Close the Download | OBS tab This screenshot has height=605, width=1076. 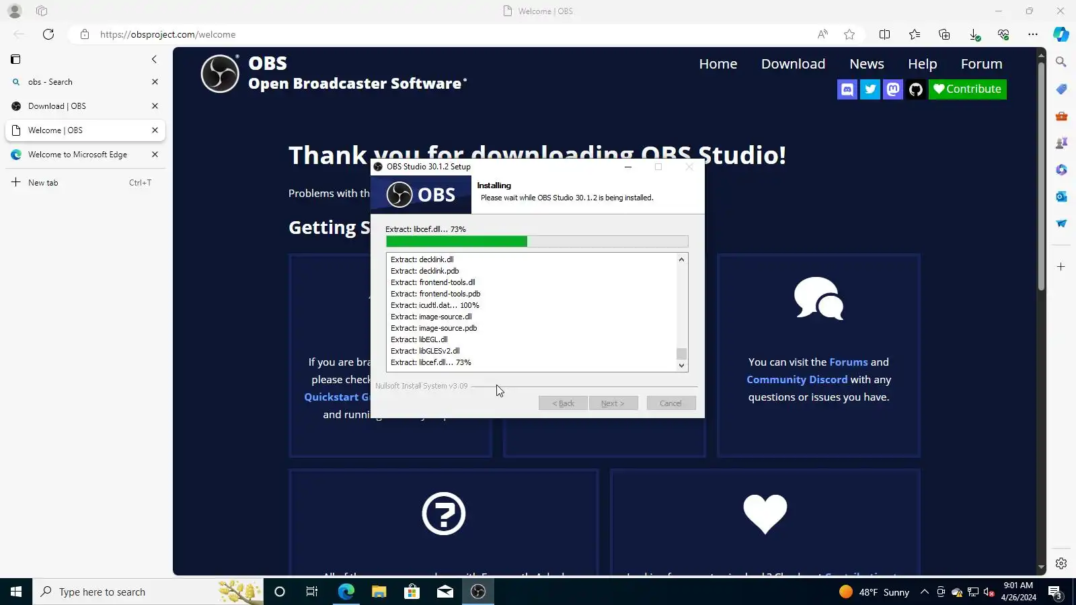click(155, 106)
